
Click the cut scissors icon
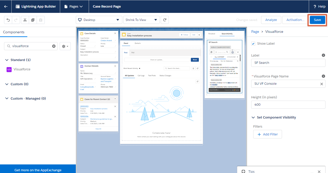(25, 20)
